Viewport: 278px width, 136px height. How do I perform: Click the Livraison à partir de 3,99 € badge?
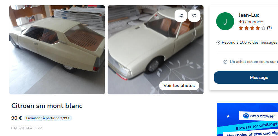[48, 118]
